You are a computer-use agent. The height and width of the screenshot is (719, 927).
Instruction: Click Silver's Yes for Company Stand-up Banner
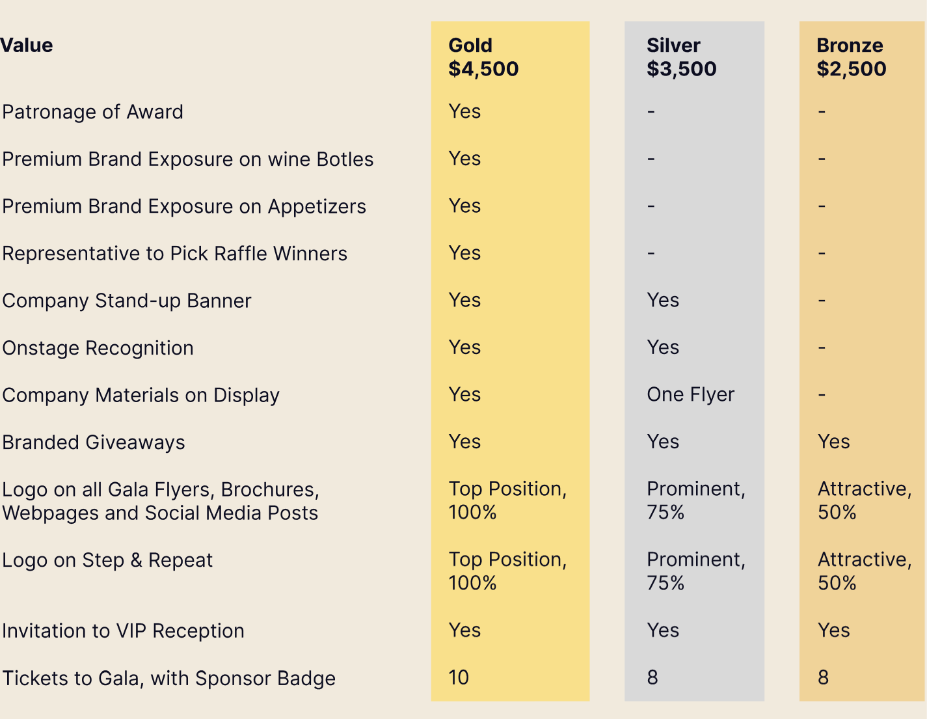[x=663, y=300]
